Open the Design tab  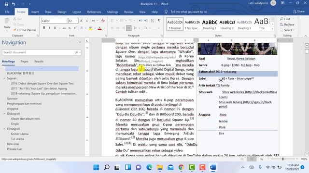click(62, 12)
